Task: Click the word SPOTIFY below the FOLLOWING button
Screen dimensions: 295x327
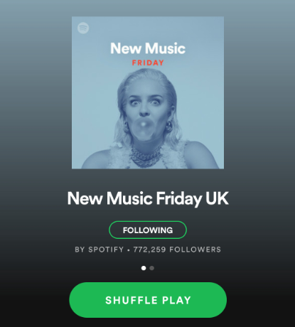Action: pyautogui.click(x=106, y=250)
